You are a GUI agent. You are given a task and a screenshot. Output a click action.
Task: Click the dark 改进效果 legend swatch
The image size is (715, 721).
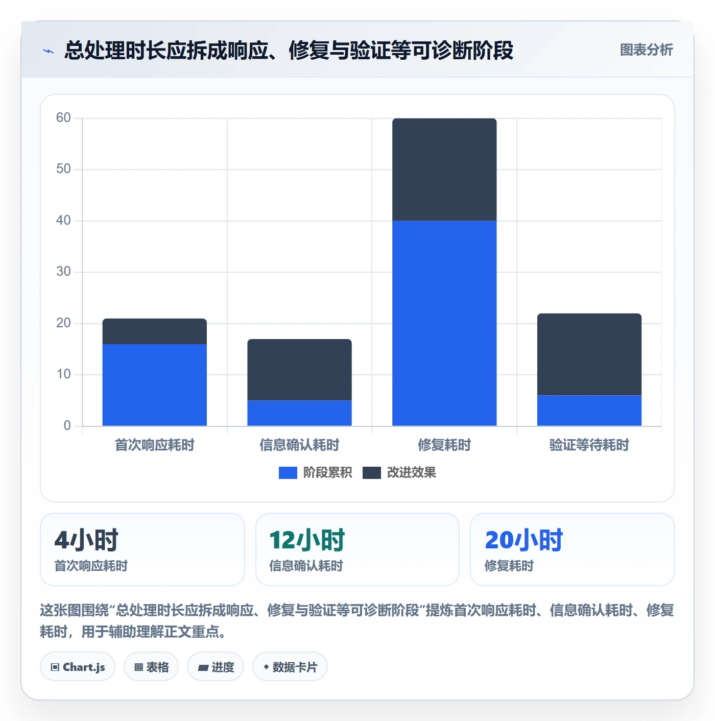tap(372, 473)
